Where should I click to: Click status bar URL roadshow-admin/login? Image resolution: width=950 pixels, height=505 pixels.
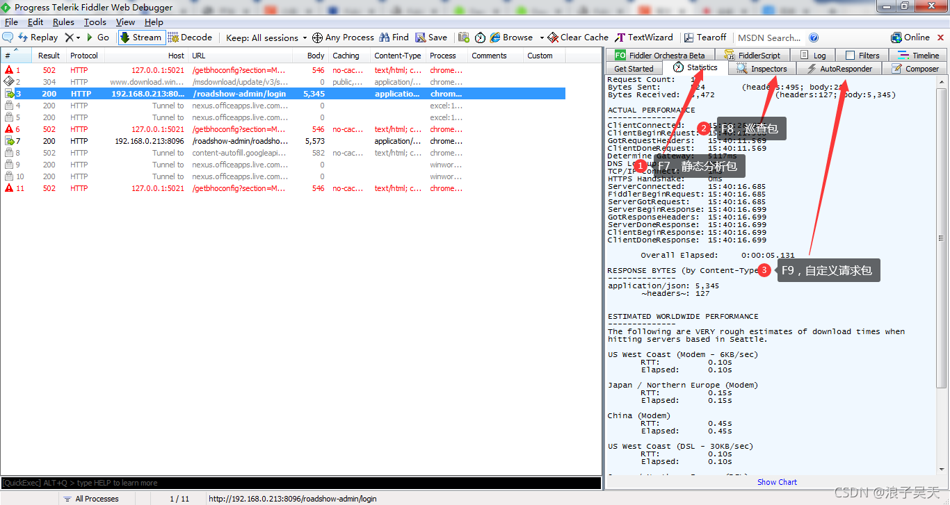293,499
